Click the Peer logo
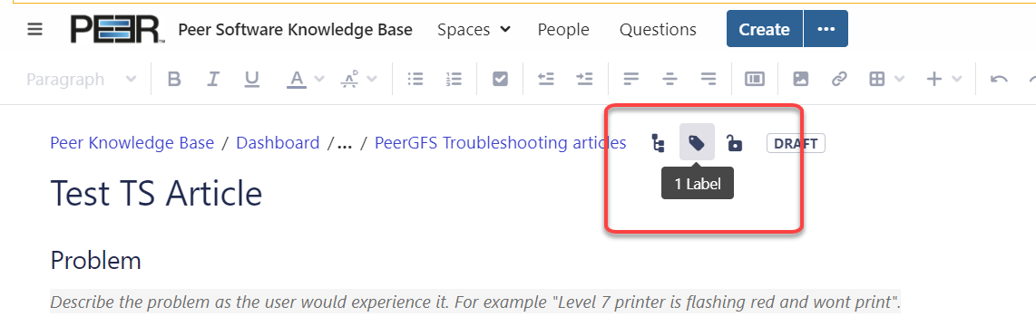 [x=118, y=30]
